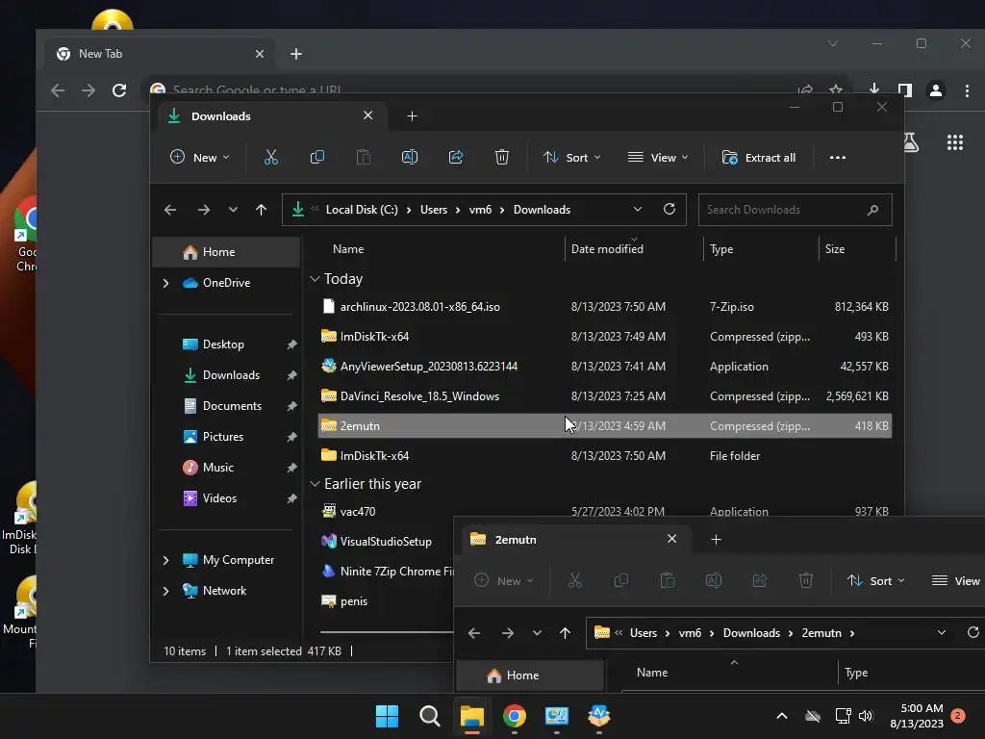
Task: Select Home in Downloads navigation pane
Action: pyautogui.click(x=226, y=252)
